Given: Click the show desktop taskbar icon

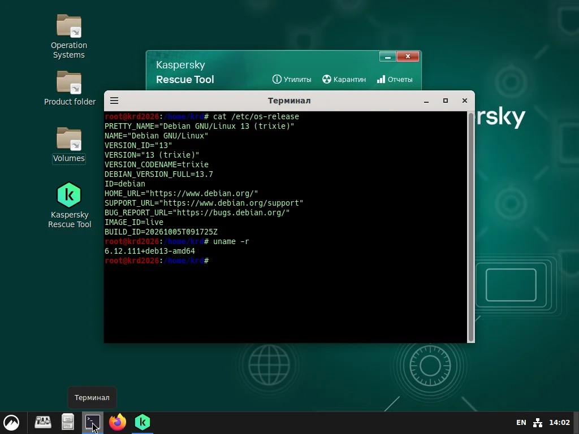Looking at the screenshot, I should (43, 422).
